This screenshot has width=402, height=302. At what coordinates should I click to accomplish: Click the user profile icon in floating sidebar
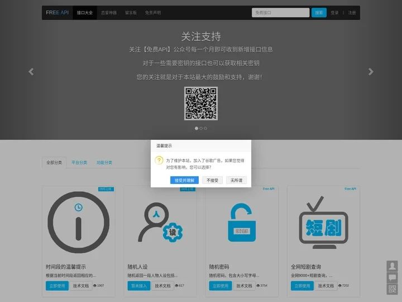393,266
